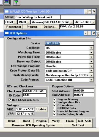Open the 19200 baud rate dropdown

[28, 22]
